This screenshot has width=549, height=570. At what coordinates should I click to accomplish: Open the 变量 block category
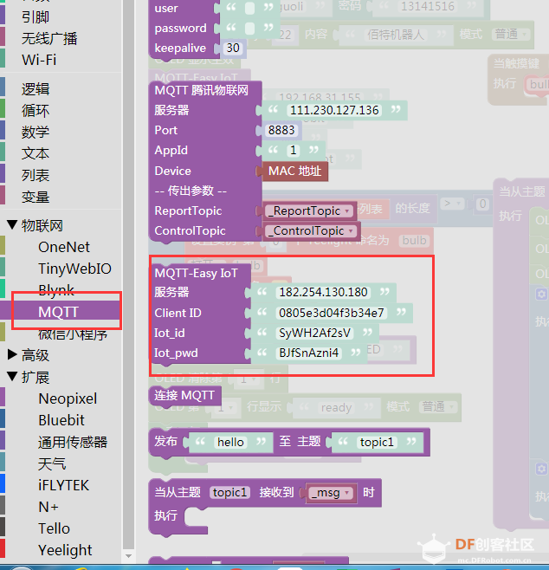(x=36, y=197)
